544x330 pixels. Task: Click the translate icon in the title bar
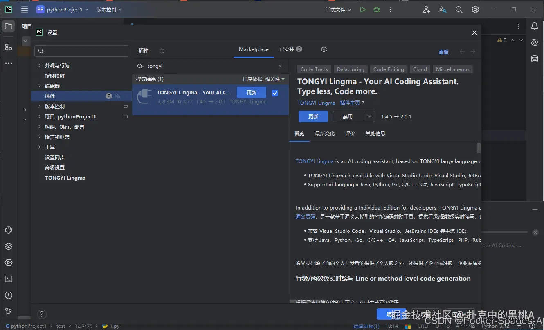[443, 9]
